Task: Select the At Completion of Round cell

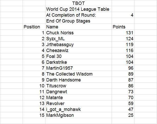Action: (x=78, y=15)
